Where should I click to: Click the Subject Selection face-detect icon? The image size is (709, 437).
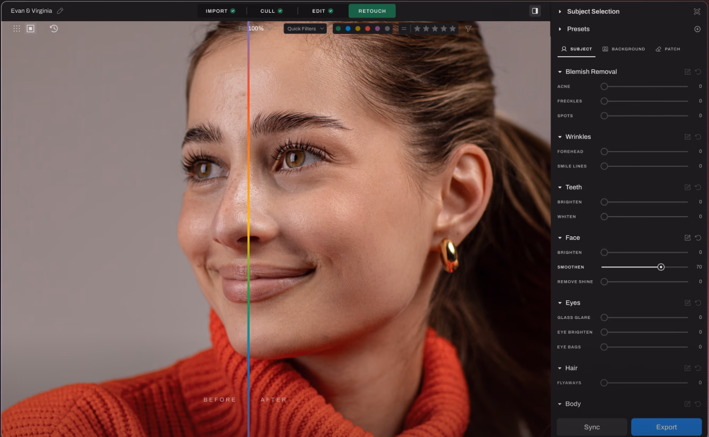(697, 11)
